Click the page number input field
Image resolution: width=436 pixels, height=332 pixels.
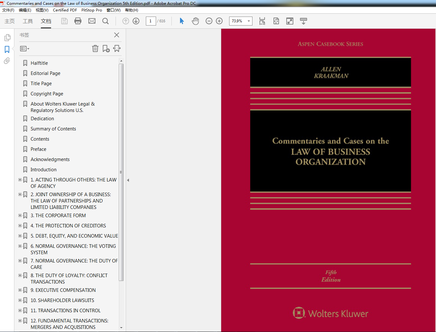[x=151, y=21]
